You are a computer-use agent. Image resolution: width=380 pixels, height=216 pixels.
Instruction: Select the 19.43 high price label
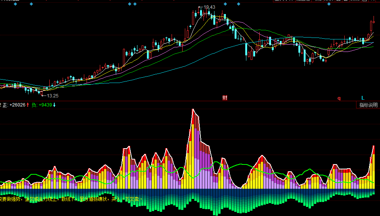(x=209, y=7)
